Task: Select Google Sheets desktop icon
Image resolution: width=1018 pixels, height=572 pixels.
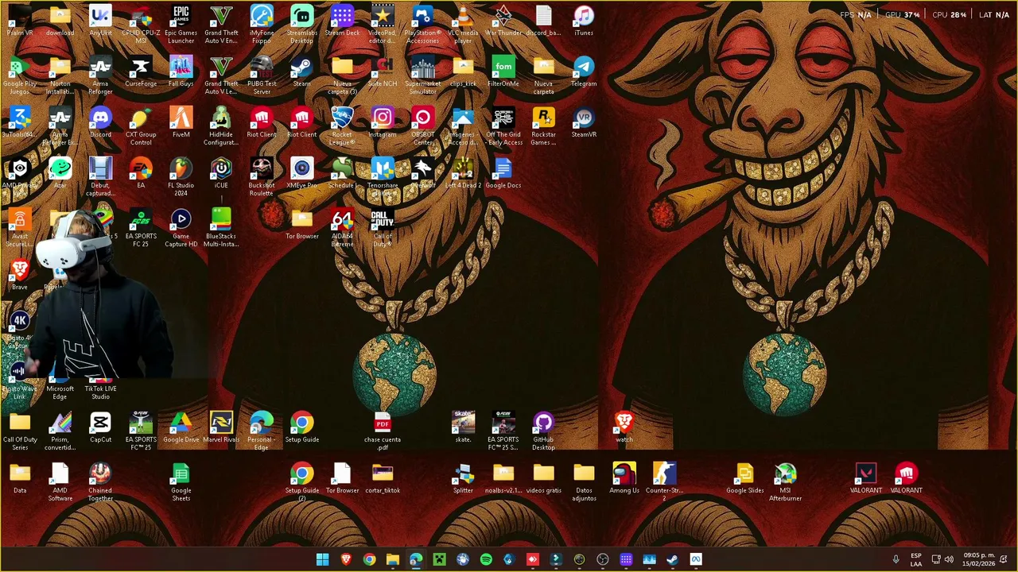Action: pyautogui.click(x=181, y=481)
